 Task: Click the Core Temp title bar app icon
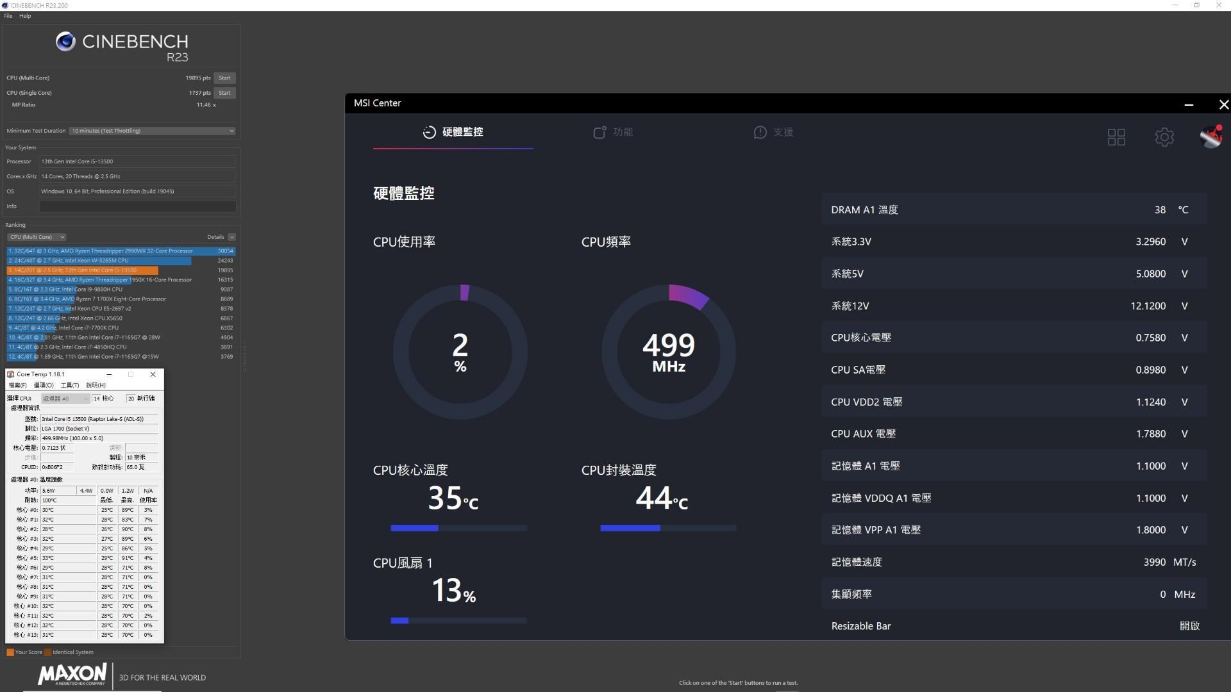(11, 374)
